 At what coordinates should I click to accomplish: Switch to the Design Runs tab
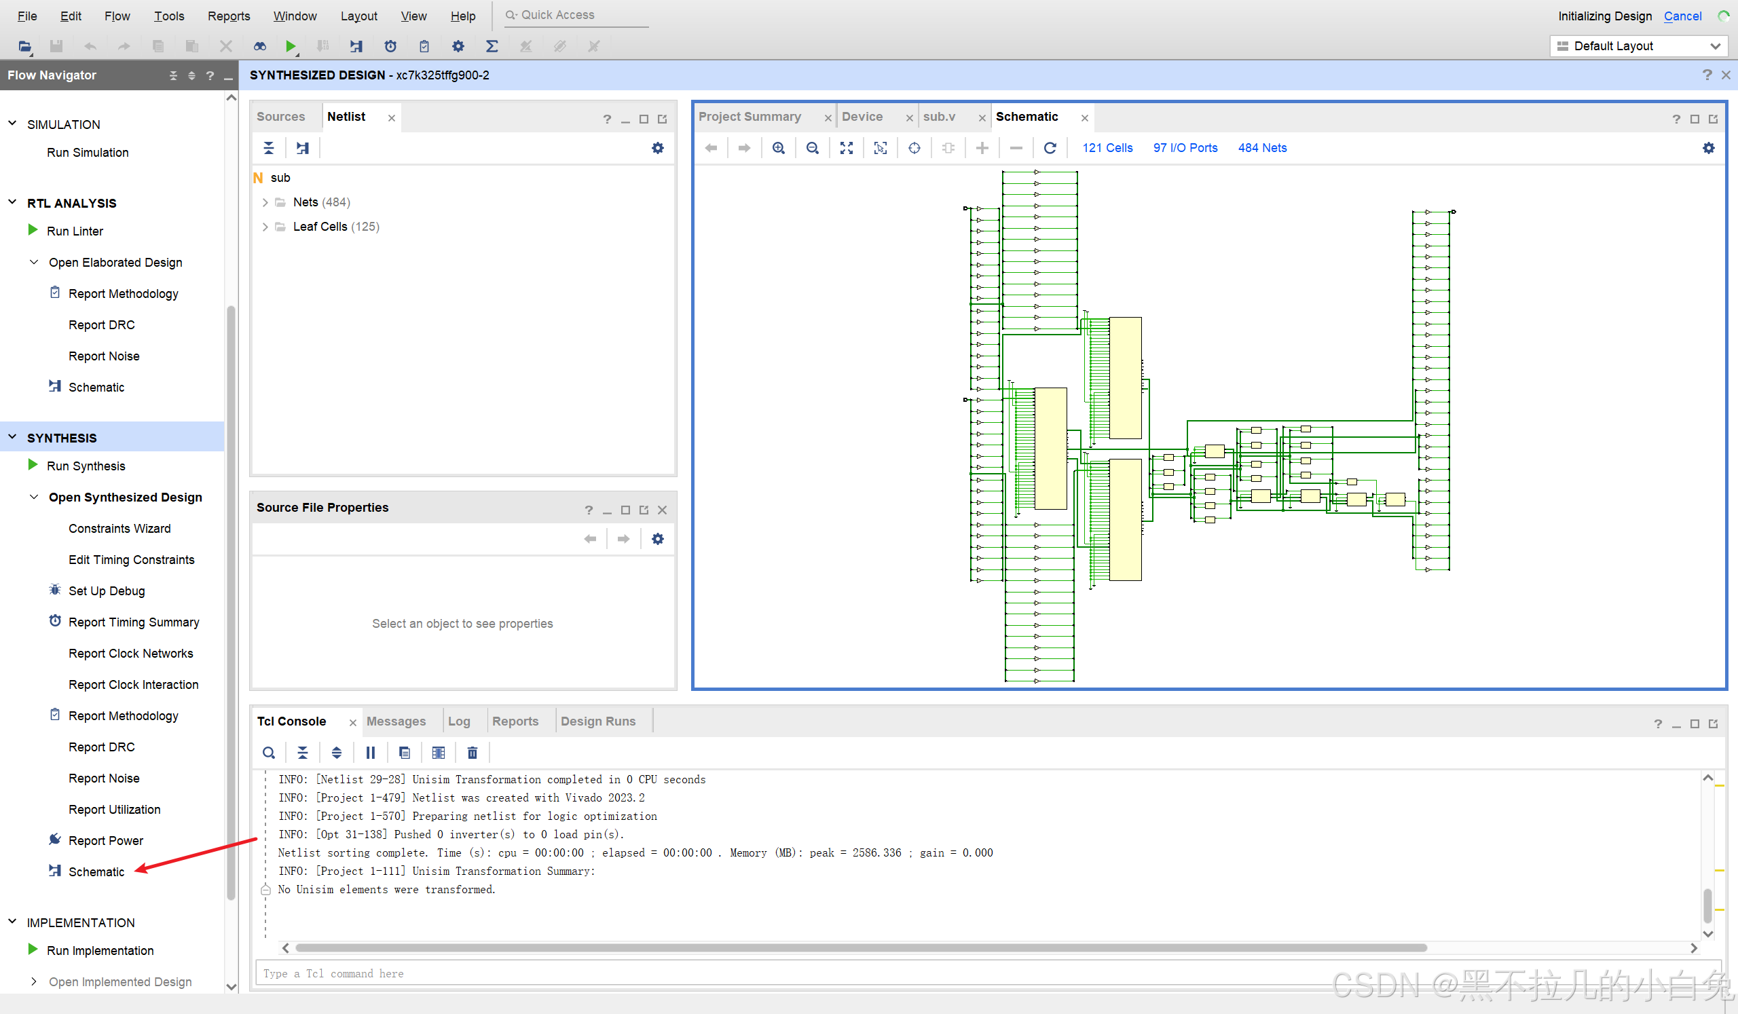(597, 721)
